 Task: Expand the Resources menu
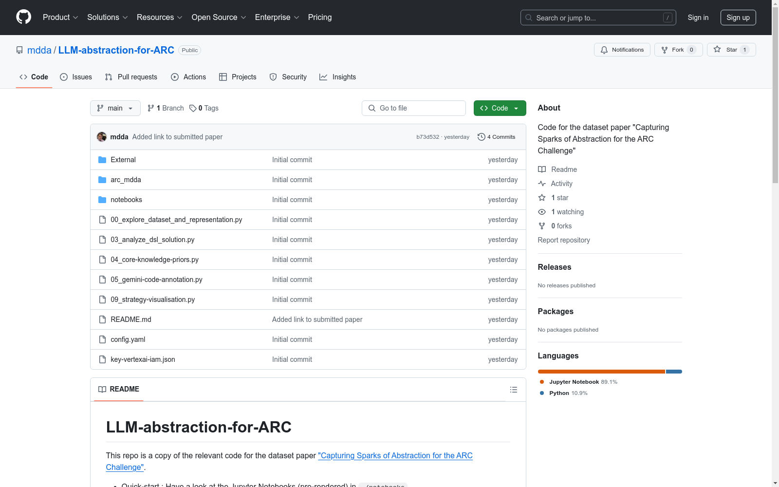pos(160,17)
